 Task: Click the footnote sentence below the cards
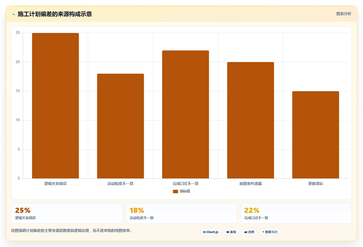tap(71, 231)
